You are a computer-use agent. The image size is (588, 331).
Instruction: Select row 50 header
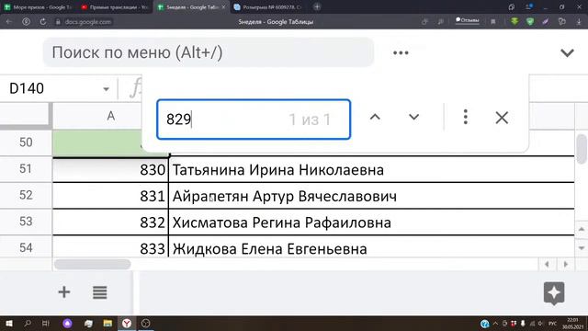[x=26, y=143]
